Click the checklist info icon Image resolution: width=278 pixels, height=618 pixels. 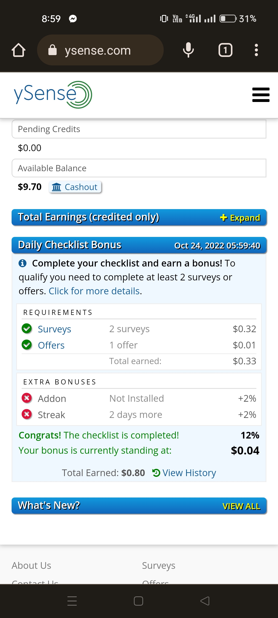pyautogui.click(x=23, y=263)
